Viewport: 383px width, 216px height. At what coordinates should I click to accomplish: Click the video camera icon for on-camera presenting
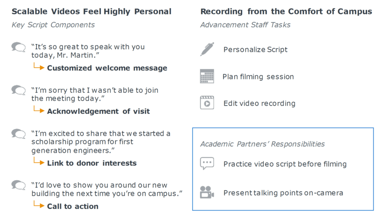[207, 192]
